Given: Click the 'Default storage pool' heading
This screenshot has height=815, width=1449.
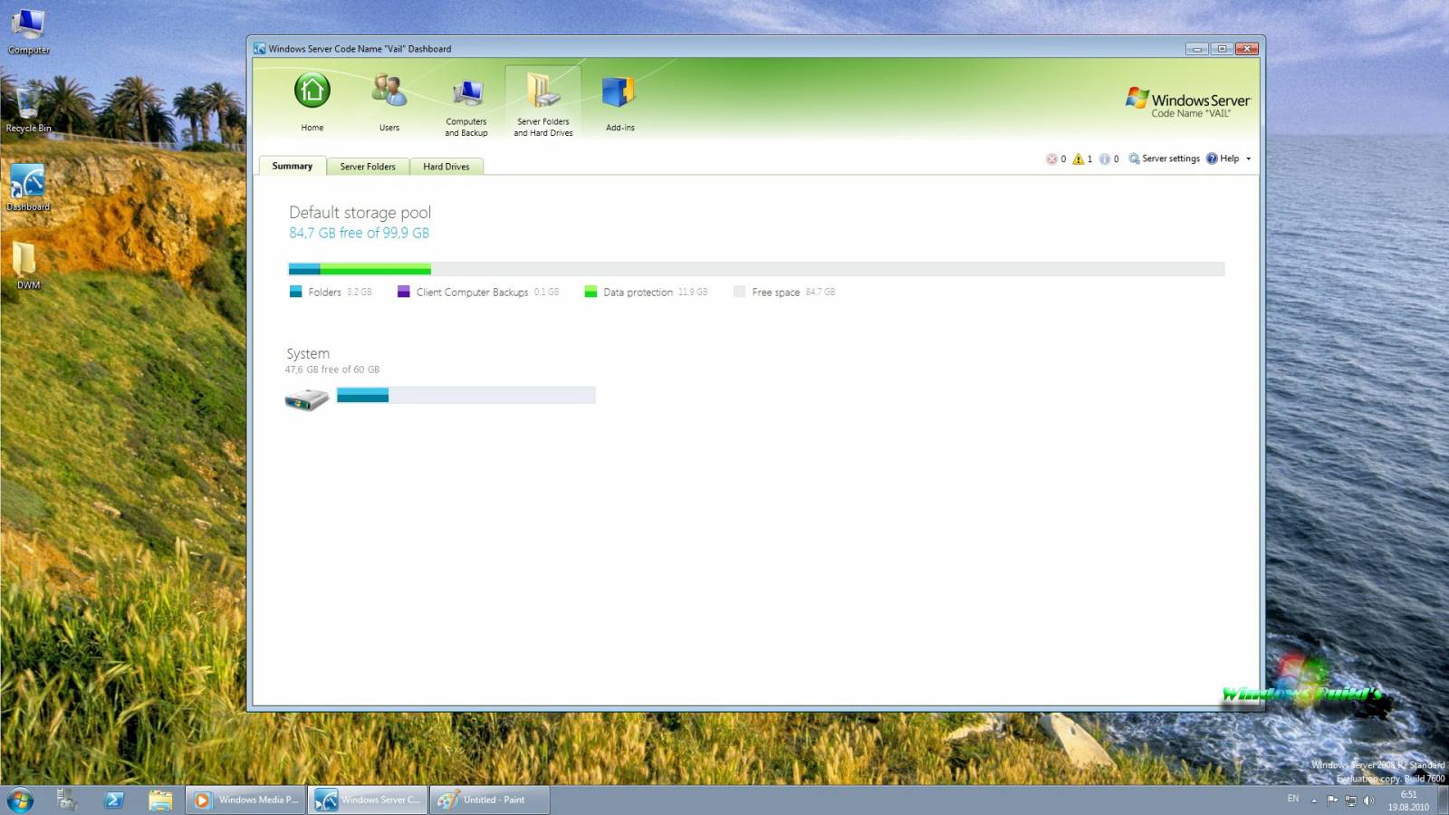Looking at the screenshot, I should click(x=360, y=212).
